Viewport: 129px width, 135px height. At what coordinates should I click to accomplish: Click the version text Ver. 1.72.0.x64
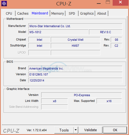37,130
